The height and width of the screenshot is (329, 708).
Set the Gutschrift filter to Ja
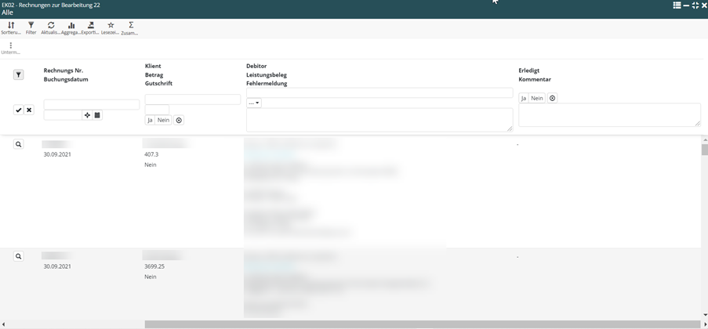point(150,121)
